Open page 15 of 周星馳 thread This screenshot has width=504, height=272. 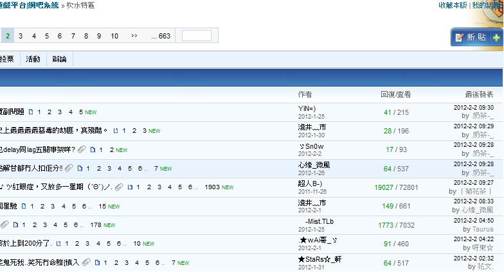pyautogui.click(x=102, y=207)
